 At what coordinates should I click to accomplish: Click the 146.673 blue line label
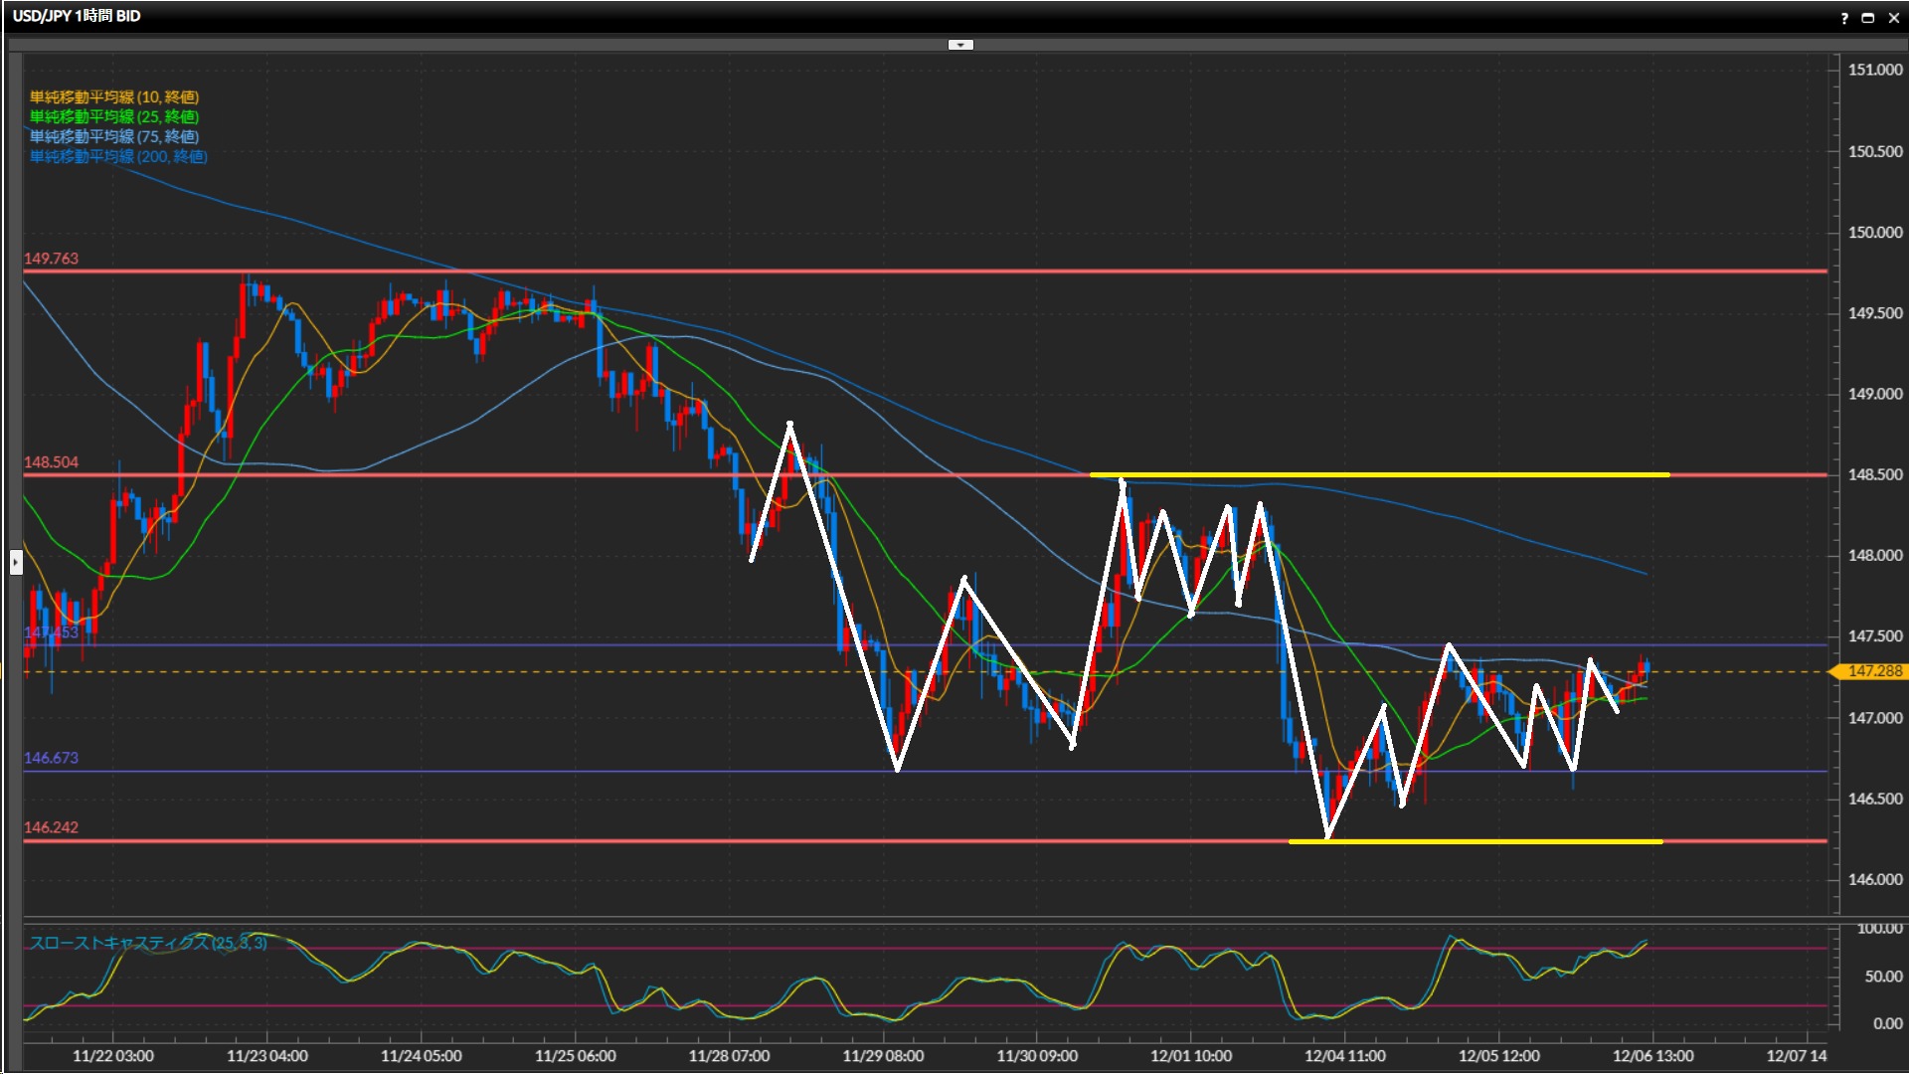(51, 758)
